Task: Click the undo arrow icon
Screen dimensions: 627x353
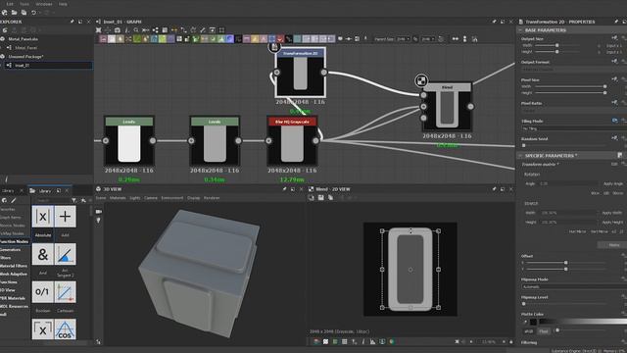Action: [33, 13]
